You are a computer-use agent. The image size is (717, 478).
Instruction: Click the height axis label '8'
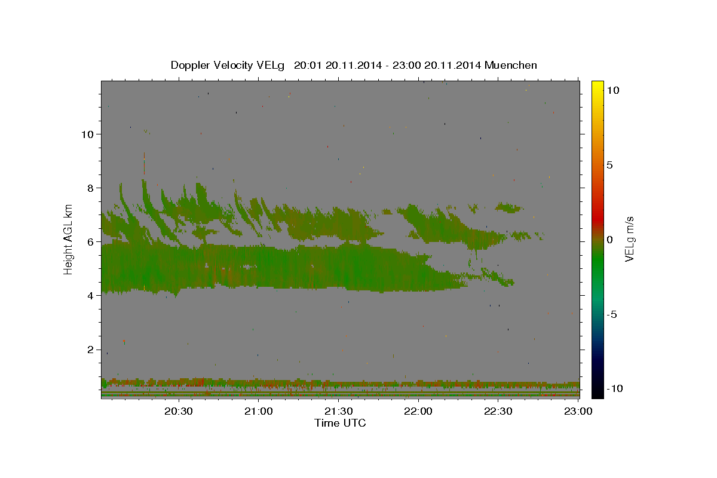click(x=90, y=188)
